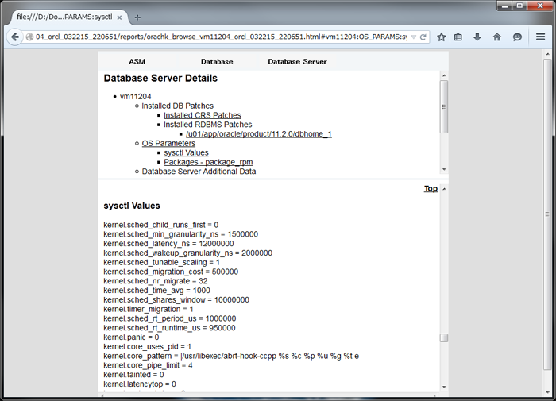556x401 pixels.
Task: Click the vm11204 tree entry
Action: click(136, 96)
